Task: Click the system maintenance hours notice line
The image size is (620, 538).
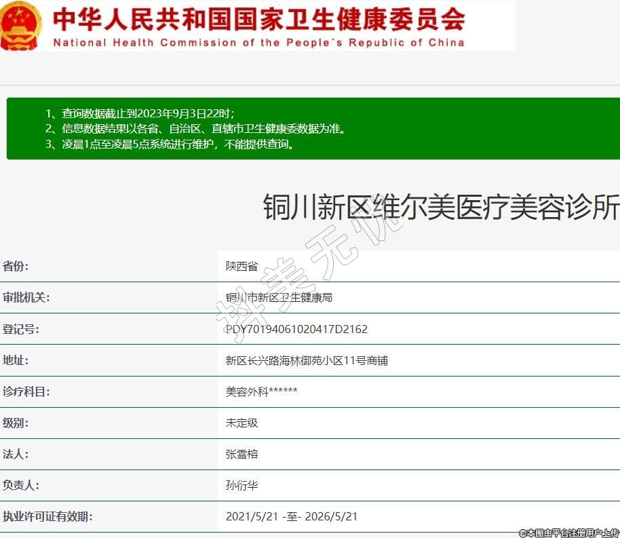Action: pyautogui.click(x=170, y=144)
